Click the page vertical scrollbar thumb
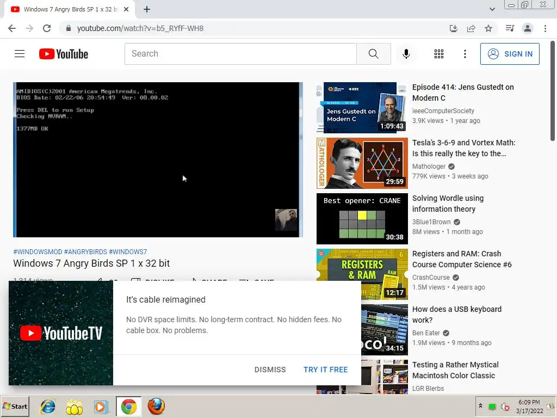 point(553,91)
